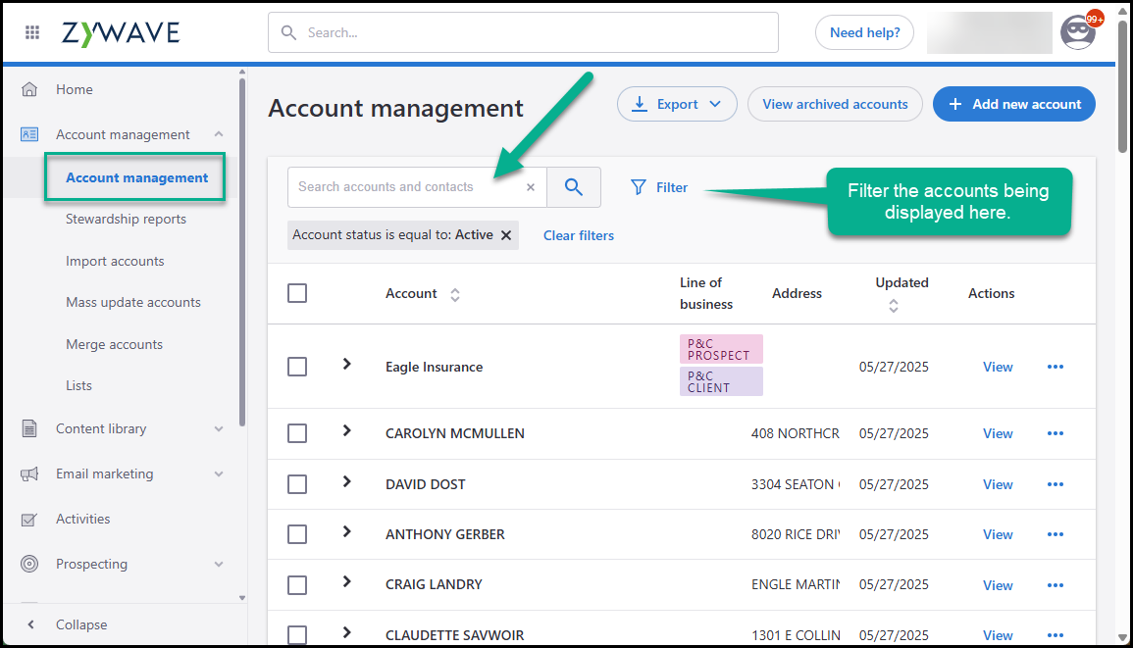Check the Eagle Insurance row checkbox
The height and width of the screenshot is (648, 1133).
click(297, 367)
